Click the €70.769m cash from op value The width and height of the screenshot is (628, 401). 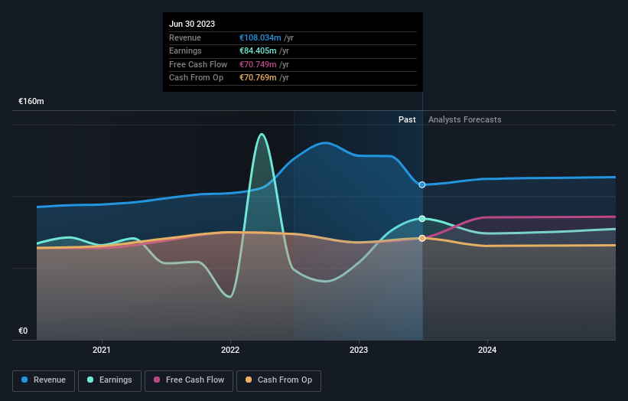(258, 78)
